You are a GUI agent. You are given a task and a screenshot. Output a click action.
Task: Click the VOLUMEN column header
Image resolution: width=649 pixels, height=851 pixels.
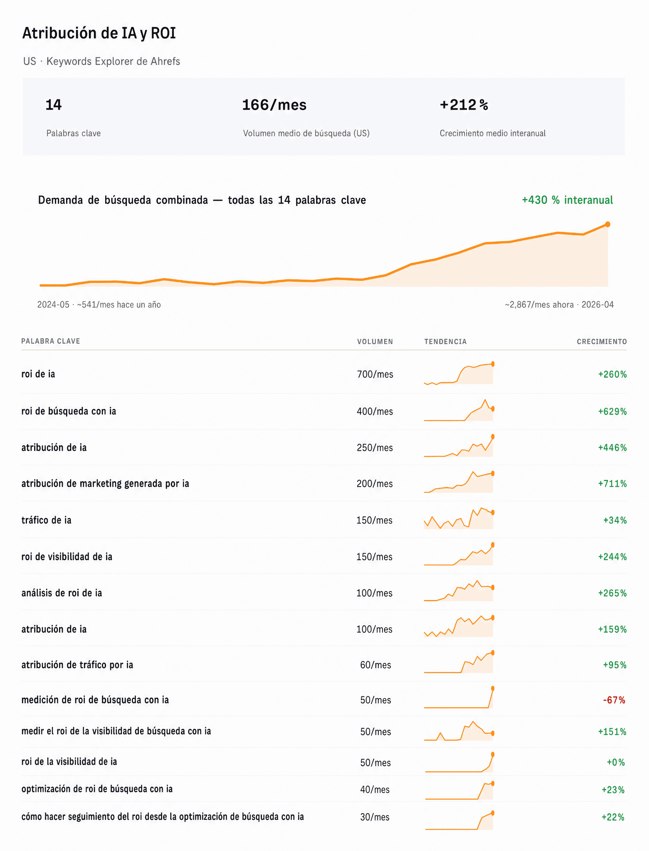pyautogui.click(x=375, y=342)
